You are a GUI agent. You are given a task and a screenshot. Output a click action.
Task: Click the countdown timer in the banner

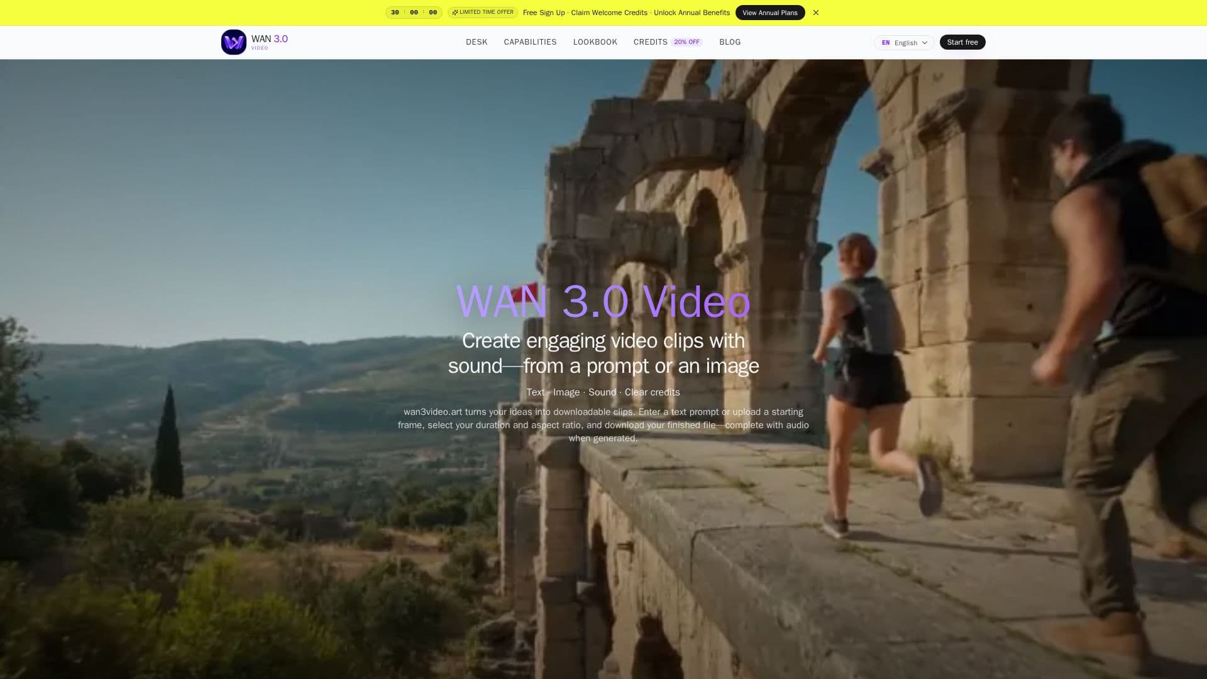click(414, 13)
